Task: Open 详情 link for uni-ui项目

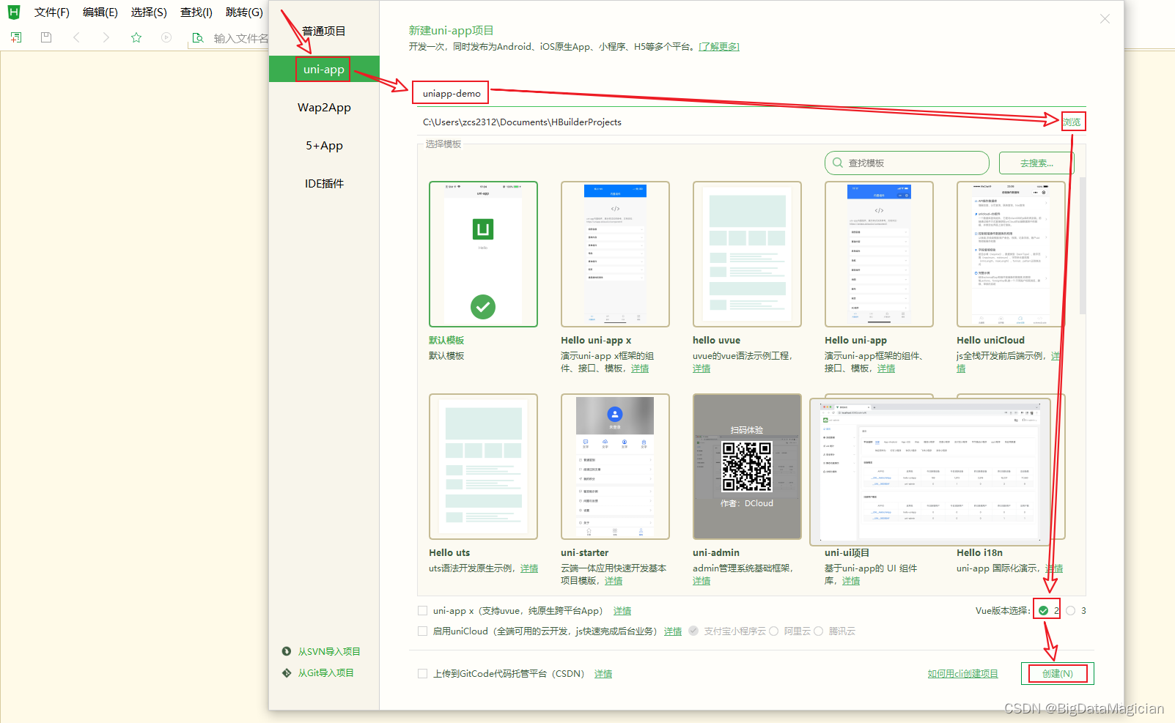Action: [x=851, y=581]
